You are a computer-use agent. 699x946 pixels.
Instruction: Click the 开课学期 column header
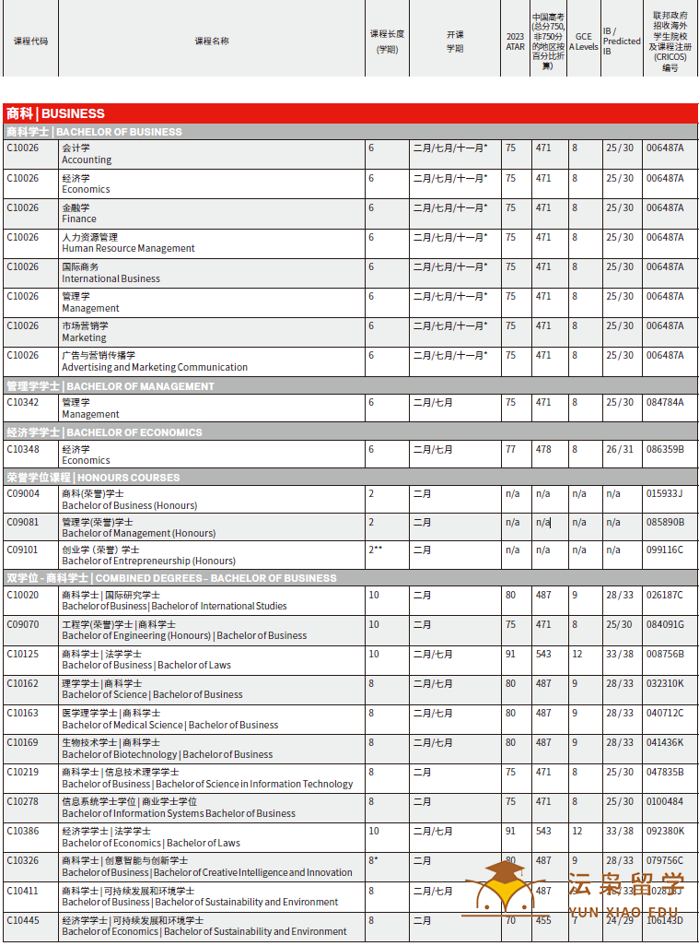455,41
